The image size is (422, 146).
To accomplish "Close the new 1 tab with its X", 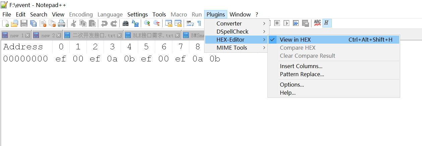I will click(27, 35).
